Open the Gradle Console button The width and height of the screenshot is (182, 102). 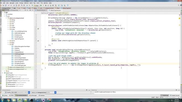[175, 95]
